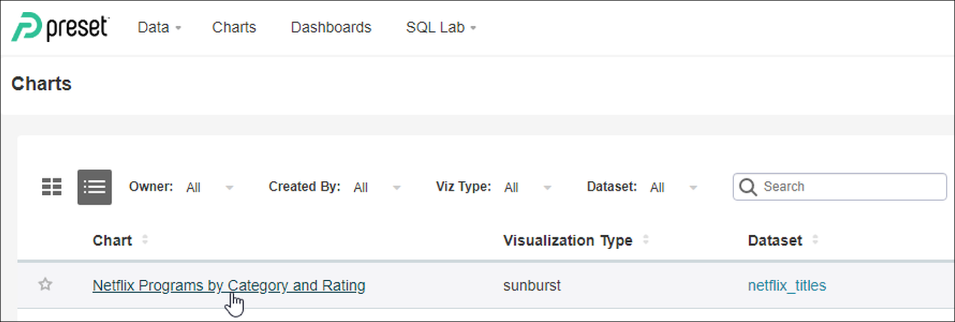Open the Owner filter dropdown
The height and width of the screenshot is (322, 955).
[209, 187]
